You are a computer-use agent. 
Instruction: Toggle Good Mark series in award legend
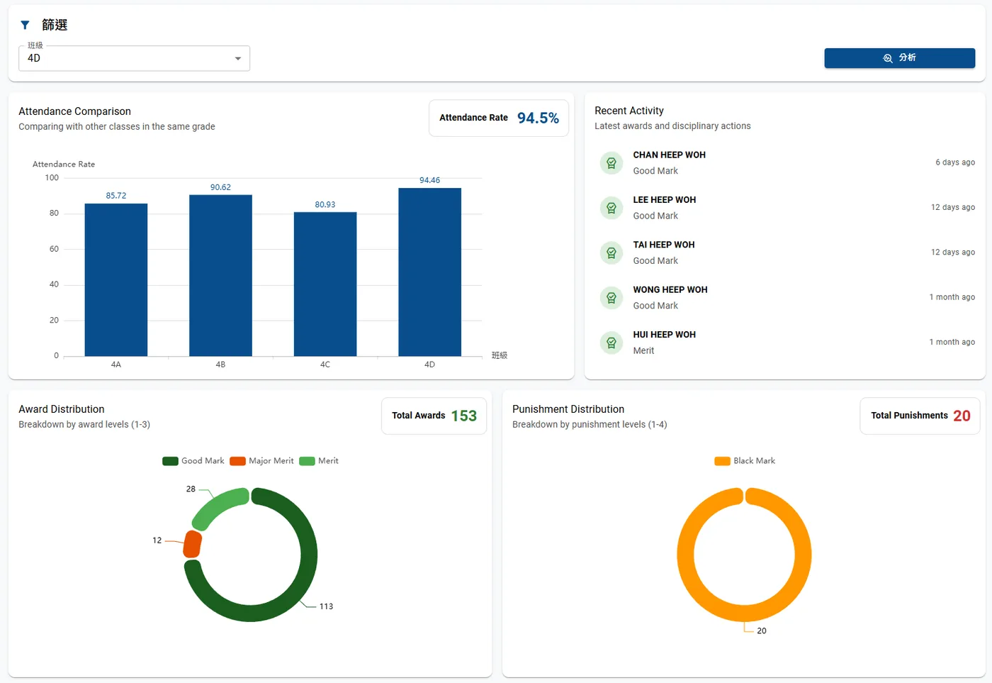(x=193, y=461)
